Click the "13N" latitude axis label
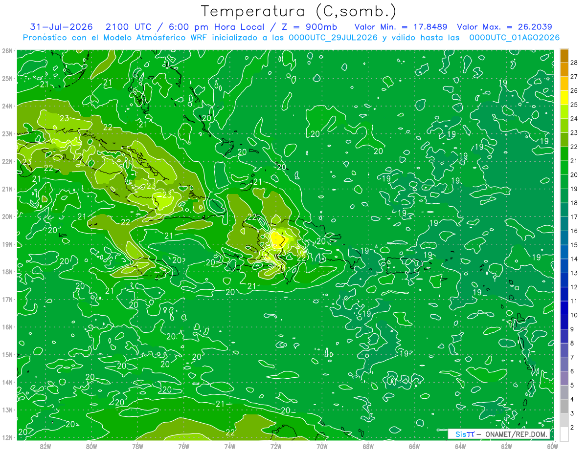Image resolution: width=587 pixels, height=453 pixels. click(x=7, y=410)
